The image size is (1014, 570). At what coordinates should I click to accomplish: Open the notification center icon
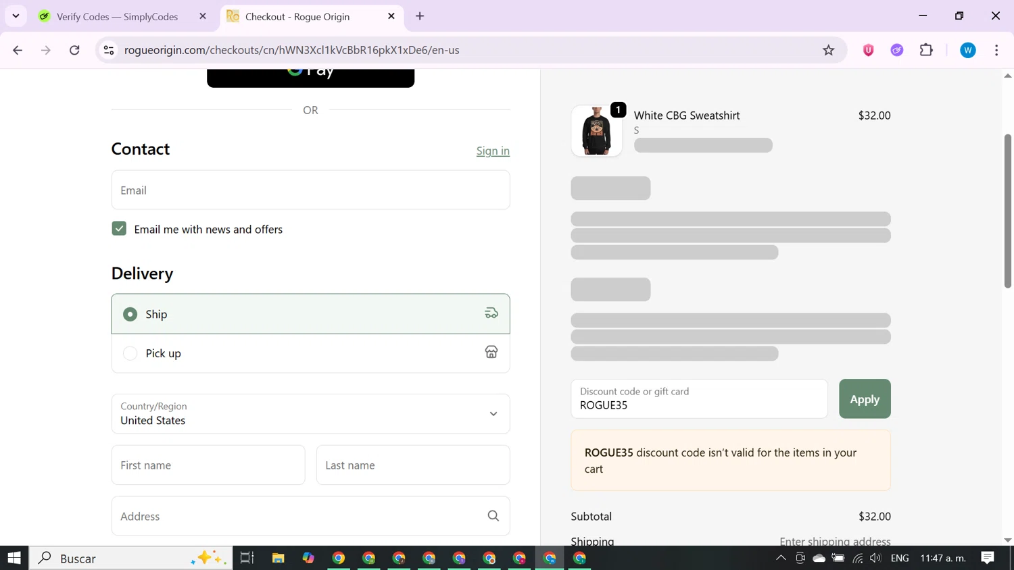tap(988, 558)
